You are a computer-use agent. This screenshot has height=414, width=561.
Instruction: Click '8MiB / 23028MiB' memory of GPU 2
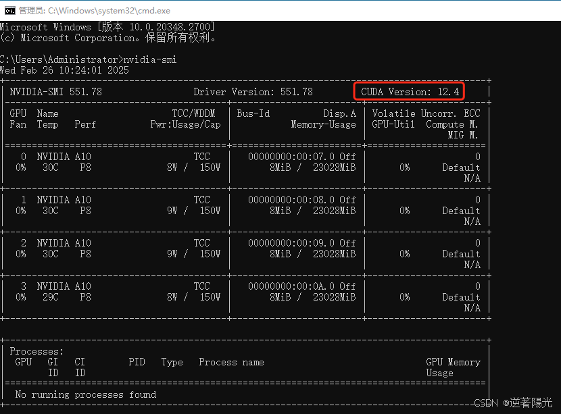[313, 254]
